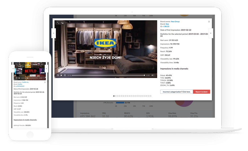Close the Netflix details panel on phone

[x=45, y=82]
